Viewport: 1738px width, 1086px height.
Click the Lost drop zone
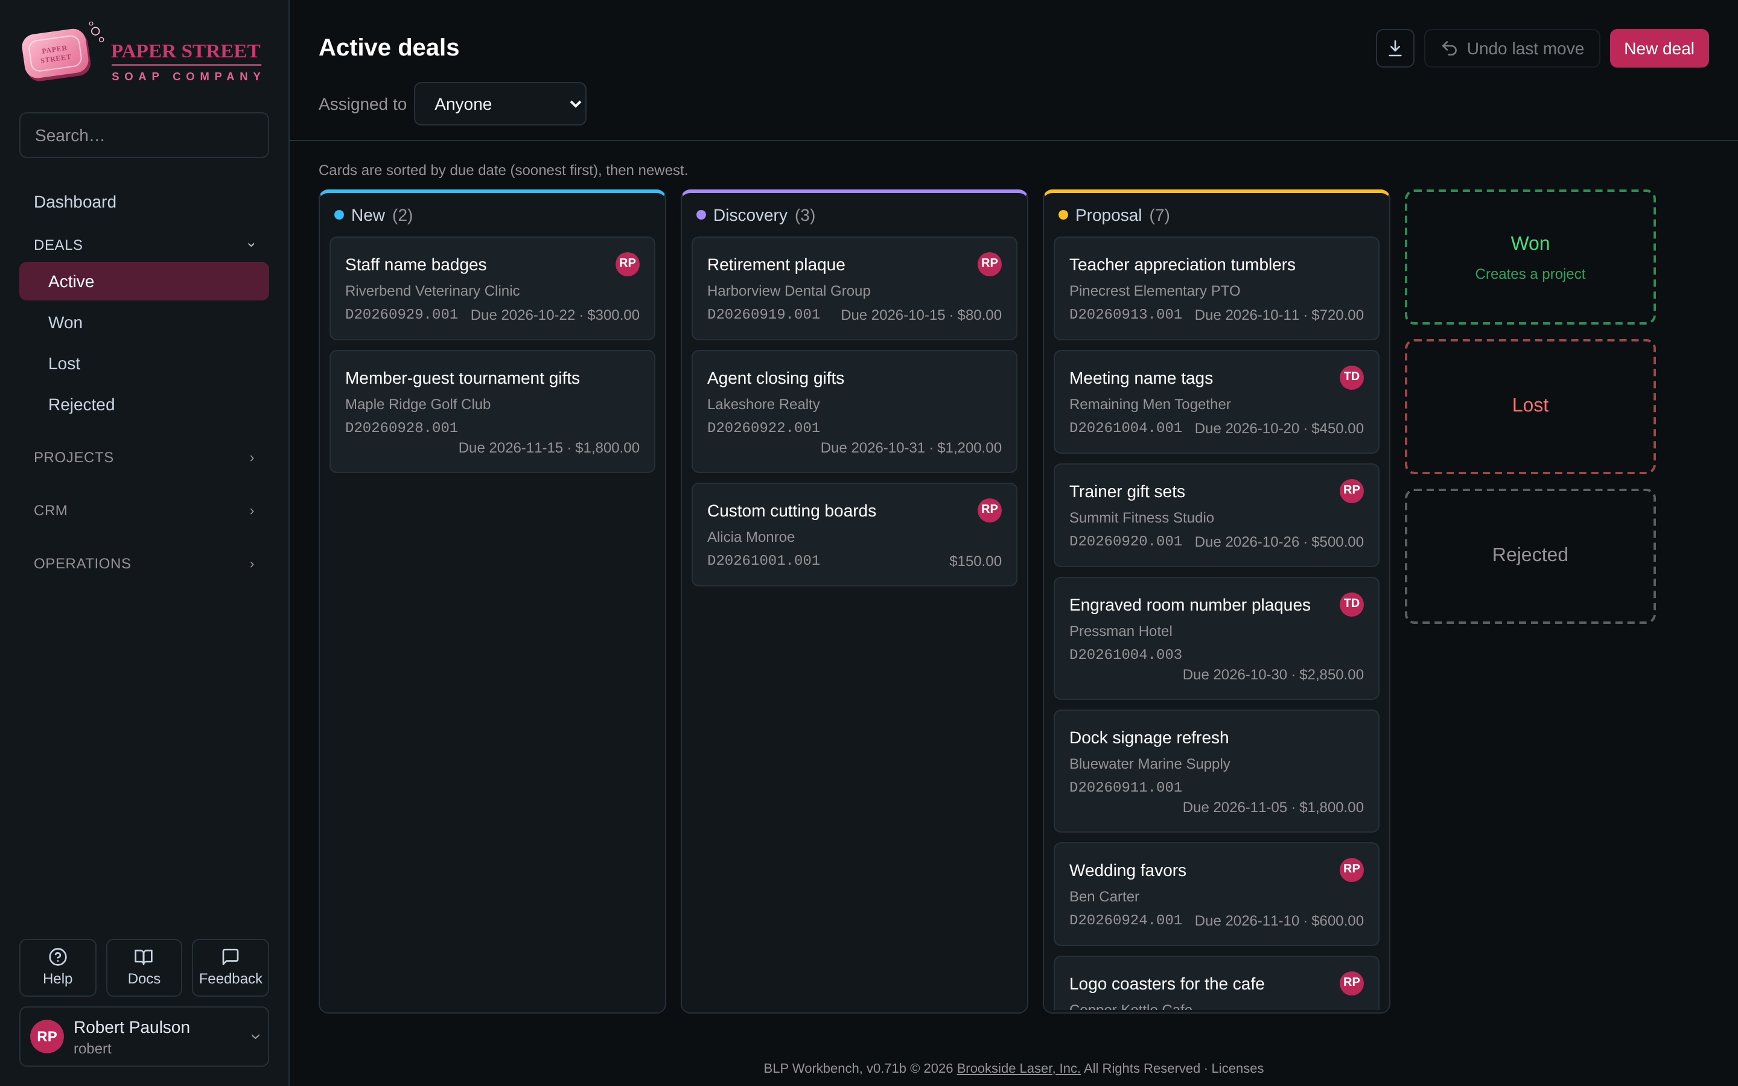[x=1530, y=407]
